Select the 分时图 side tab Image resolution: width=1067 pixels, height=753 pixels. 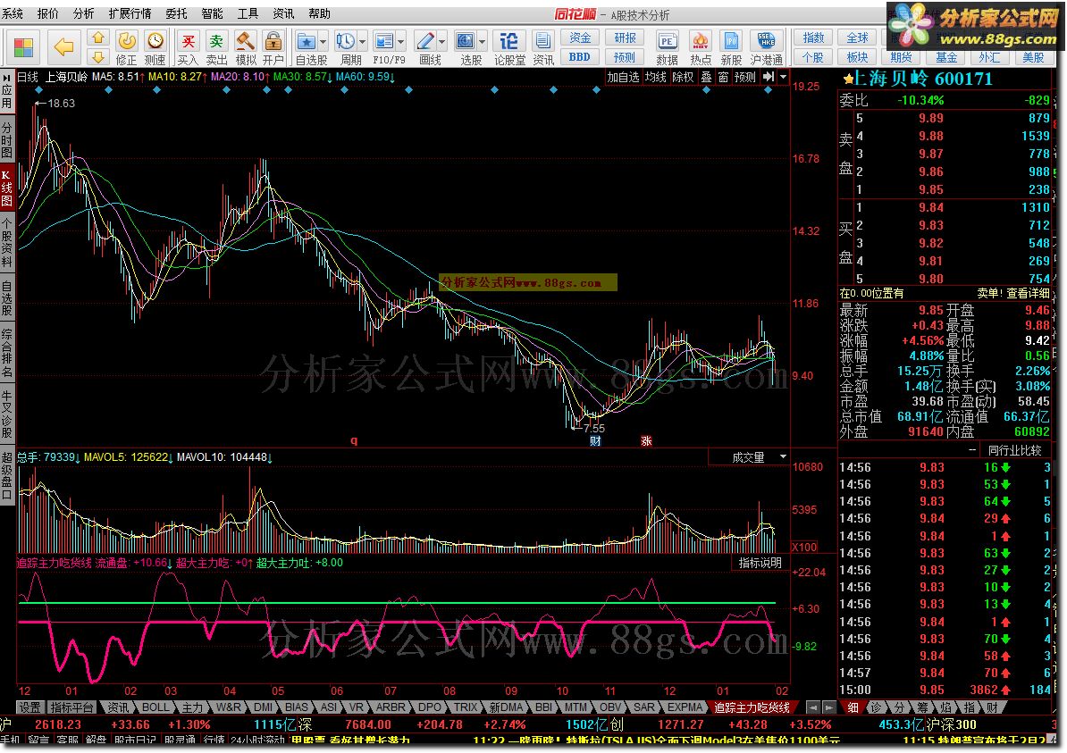pyautogui.click(x=7, y=139)
